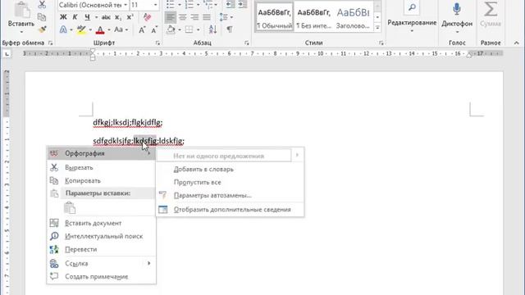Choose Вырезать in context menu
This screenshot has height=295, width=525.
click(101, 167)
